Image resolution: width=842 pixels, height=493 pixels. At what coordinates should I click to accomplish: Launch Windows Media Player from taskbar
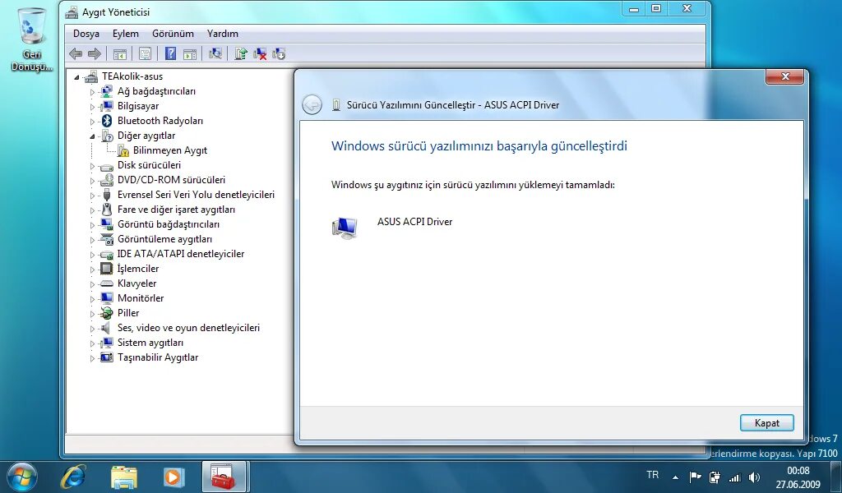pyautogui.click(x=173, y=477)
